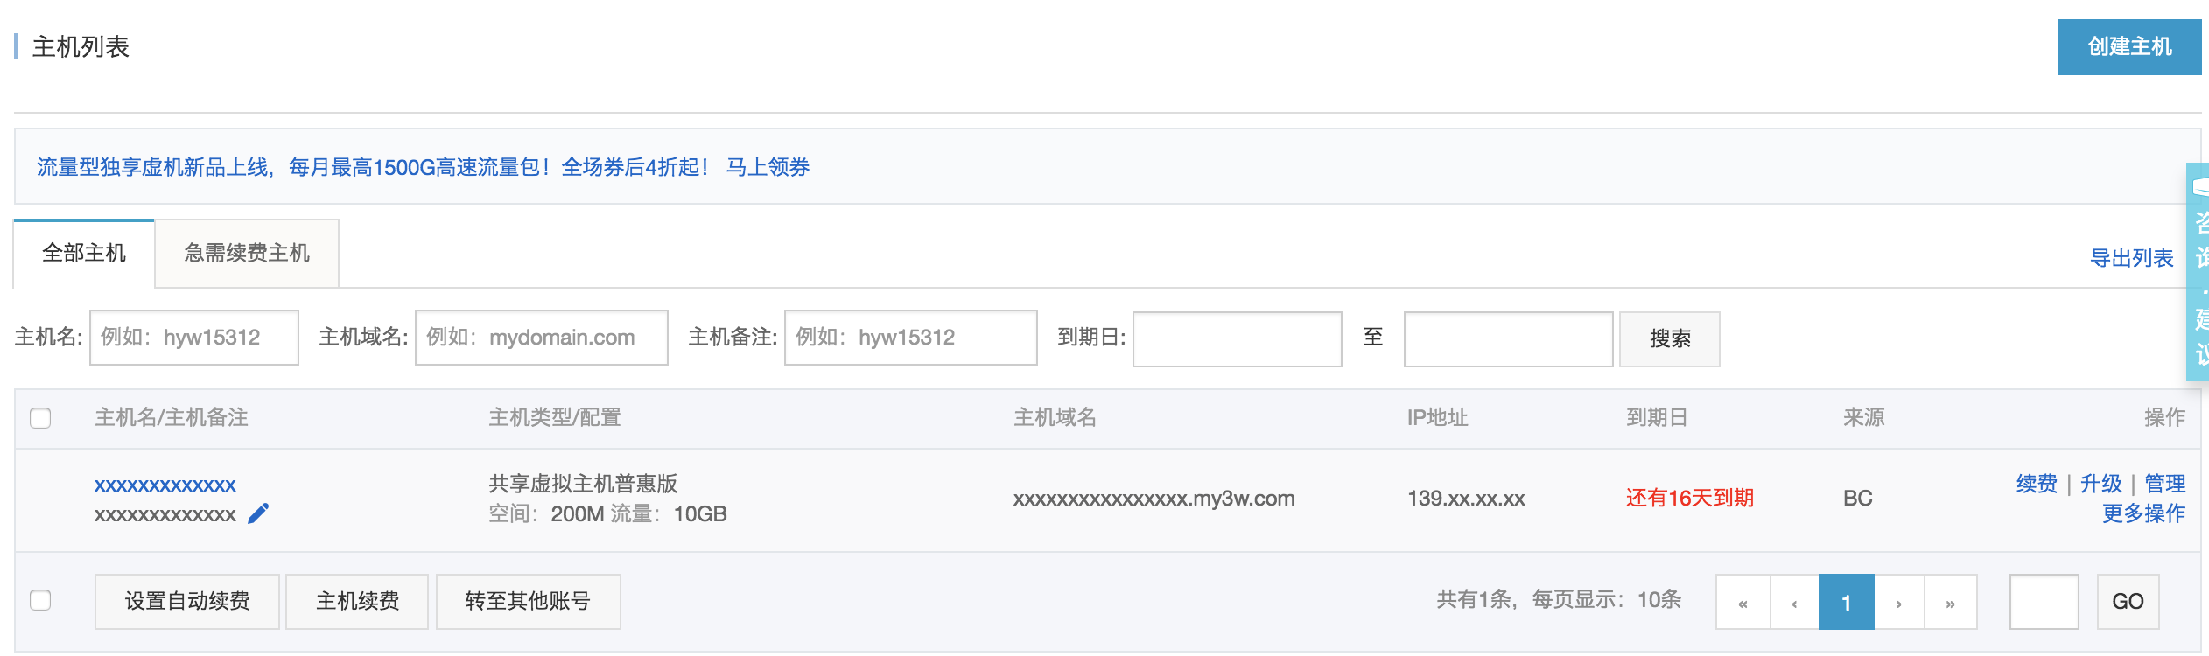
Task: Click the IP地址 column header
Action: coord(1437,417)
